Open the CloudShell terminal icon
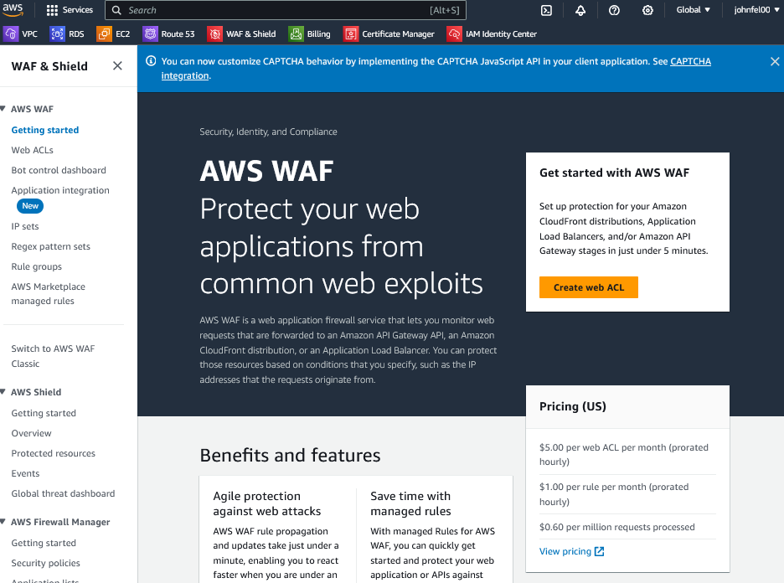 (x=546, y=10)
